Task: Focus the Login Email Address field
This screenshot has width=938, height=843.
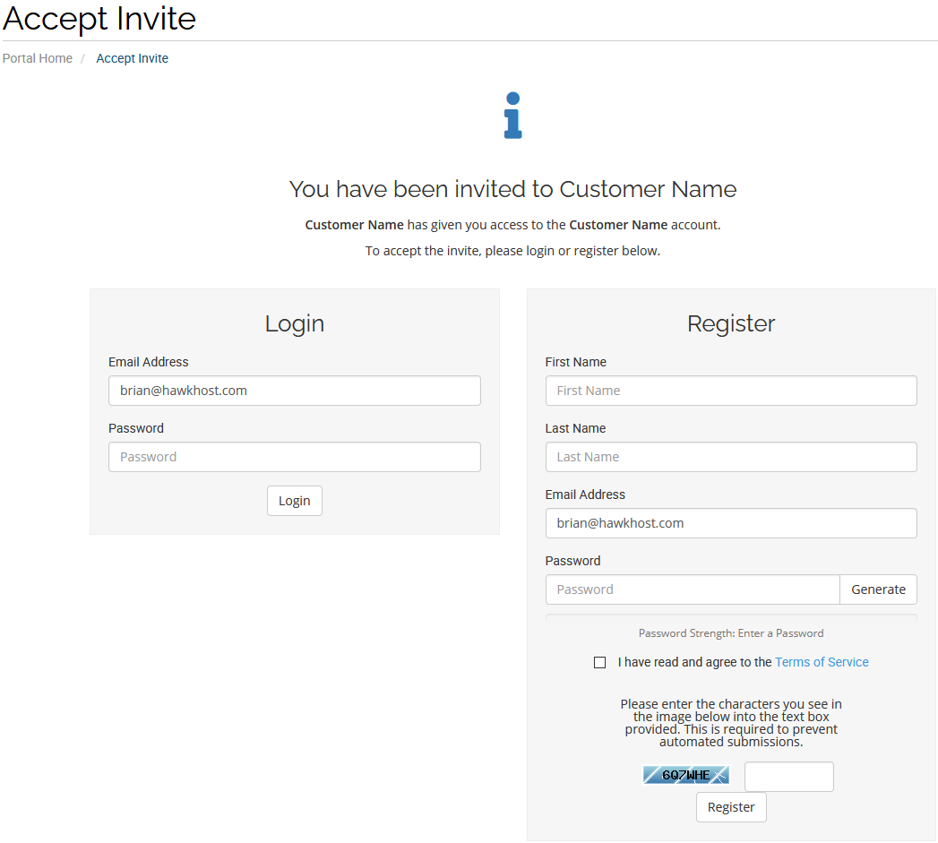Action: coord(294,391)
